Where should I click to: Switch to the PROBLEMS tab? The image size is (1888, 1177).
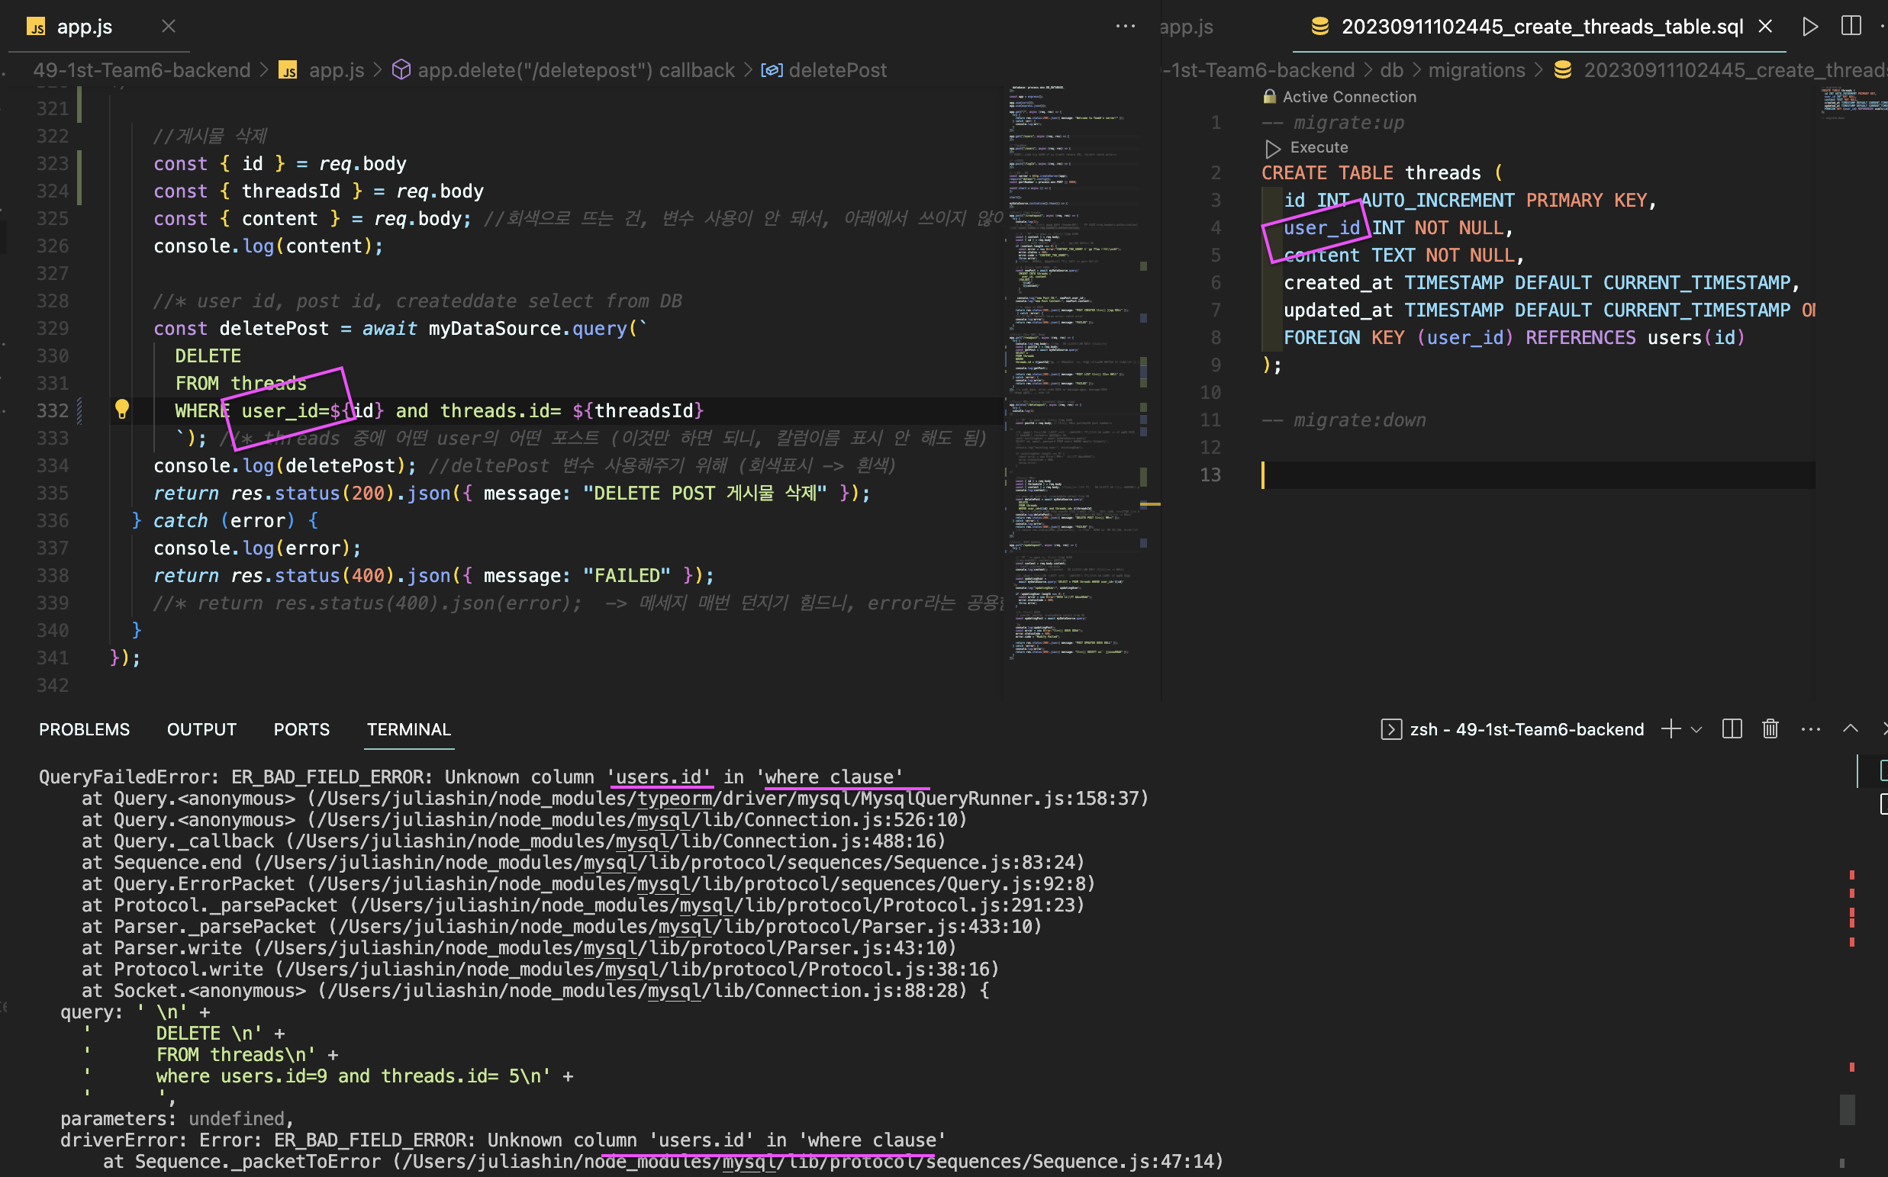click(x=84, y=729)
